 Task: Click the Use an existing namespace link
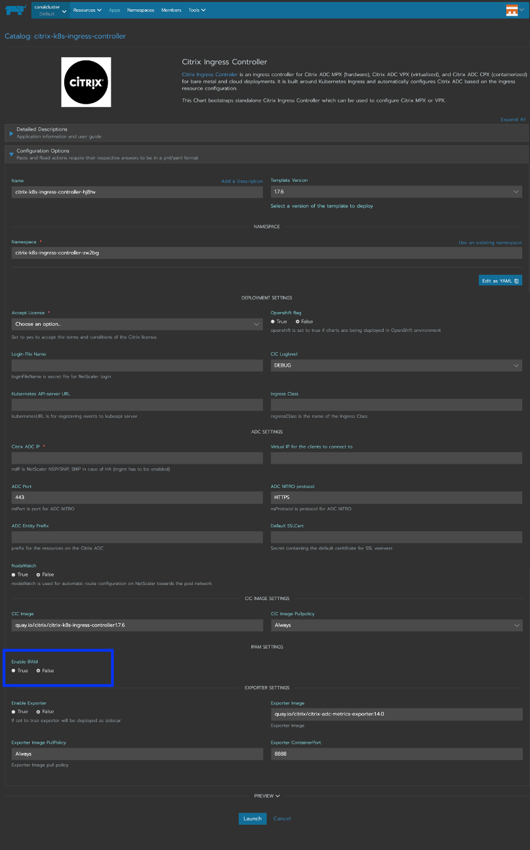(490, 243)
